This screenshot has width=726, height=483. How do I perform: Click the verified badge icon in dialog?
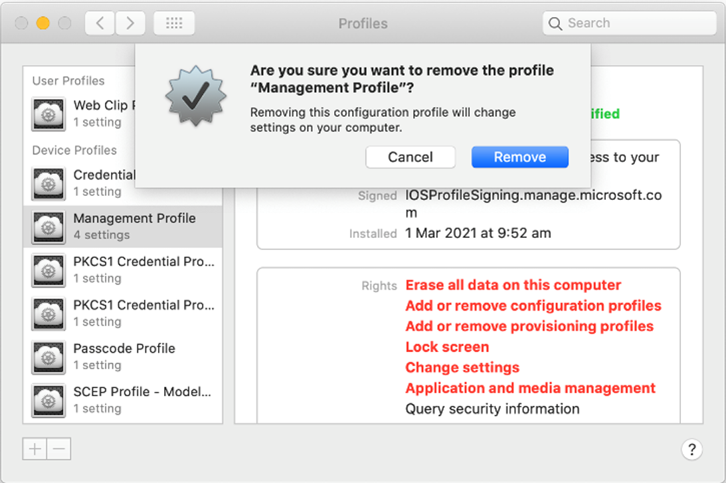(196, 96)
